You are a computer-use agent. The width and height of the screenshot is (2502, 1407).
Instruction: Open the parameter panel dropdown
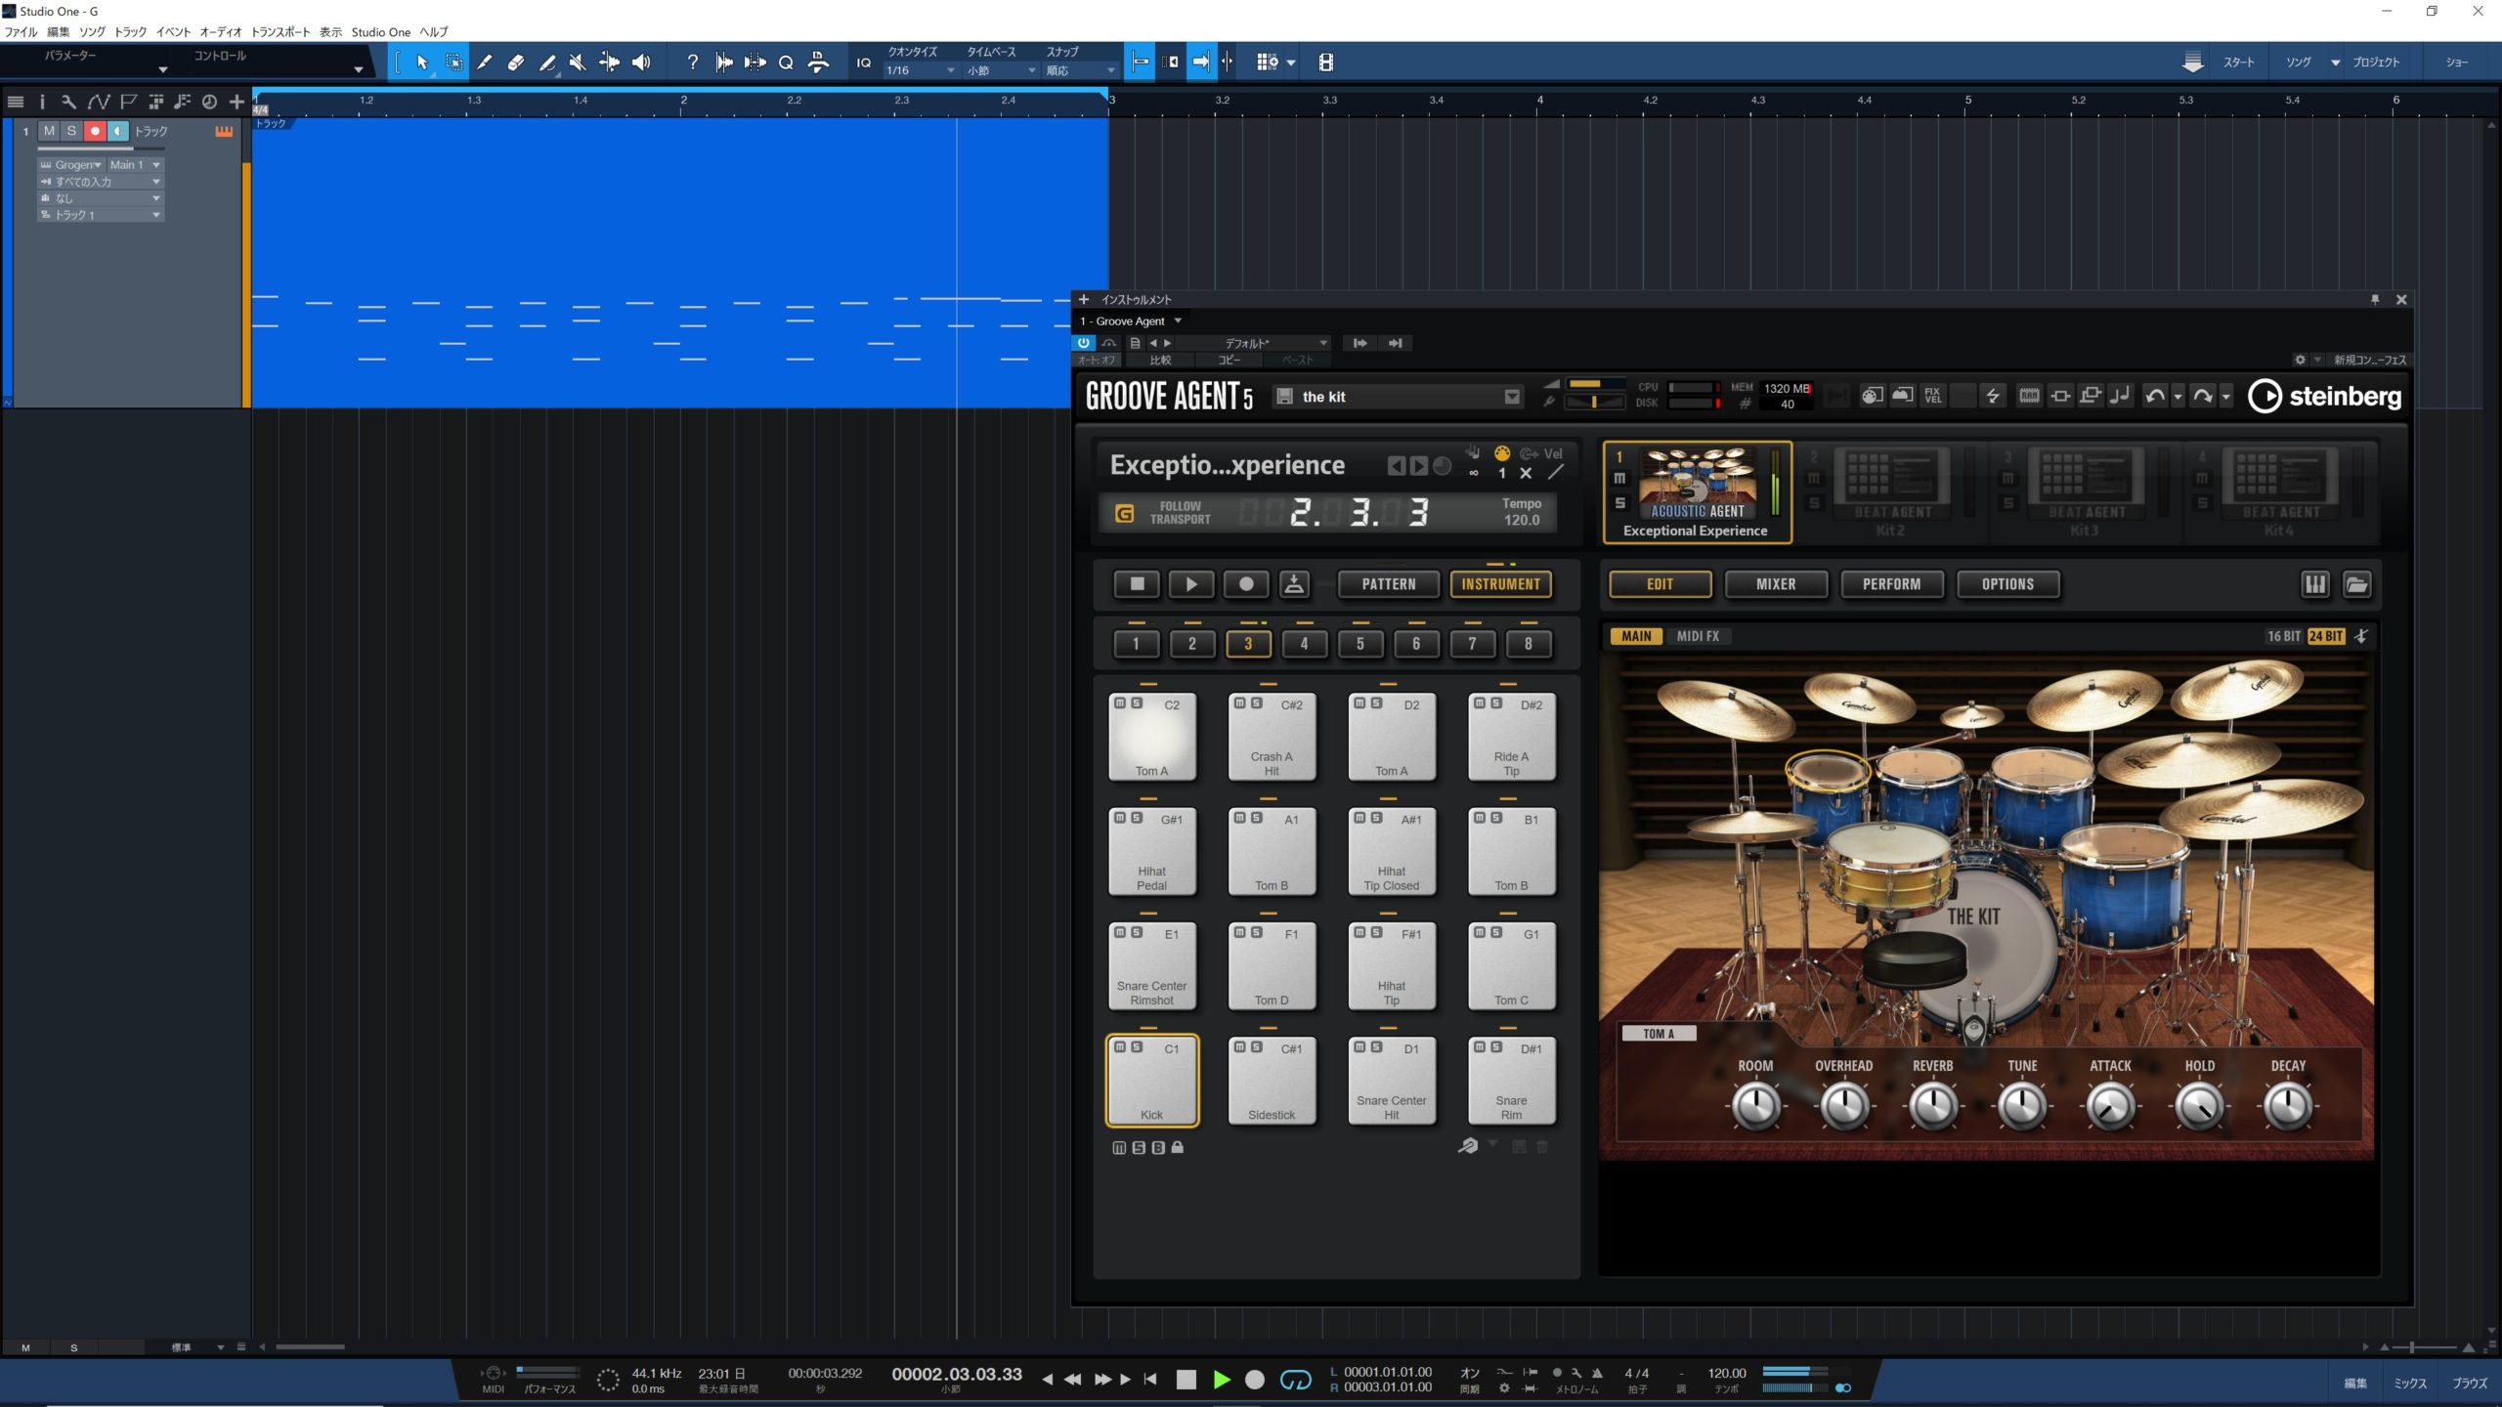(x=162, y=69)
